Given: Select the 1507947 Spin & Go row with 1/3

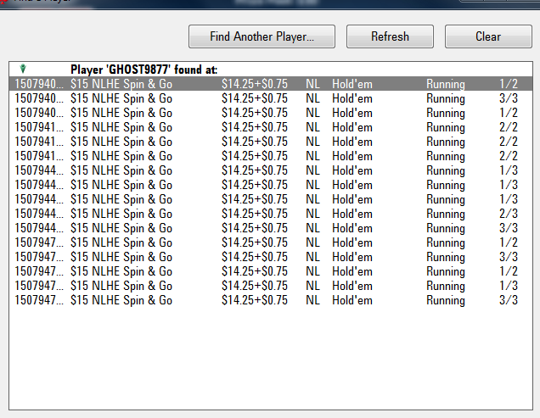Looking at the screenshot, I should coord(271,286).
